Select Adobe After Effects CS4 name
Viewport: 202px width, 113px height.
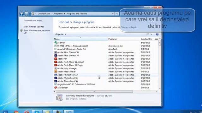68,52
